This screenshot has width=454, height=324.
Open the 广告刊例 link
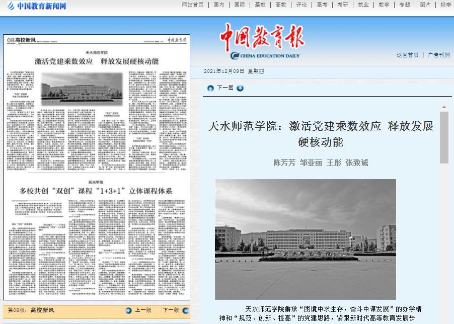click(438, 55)
